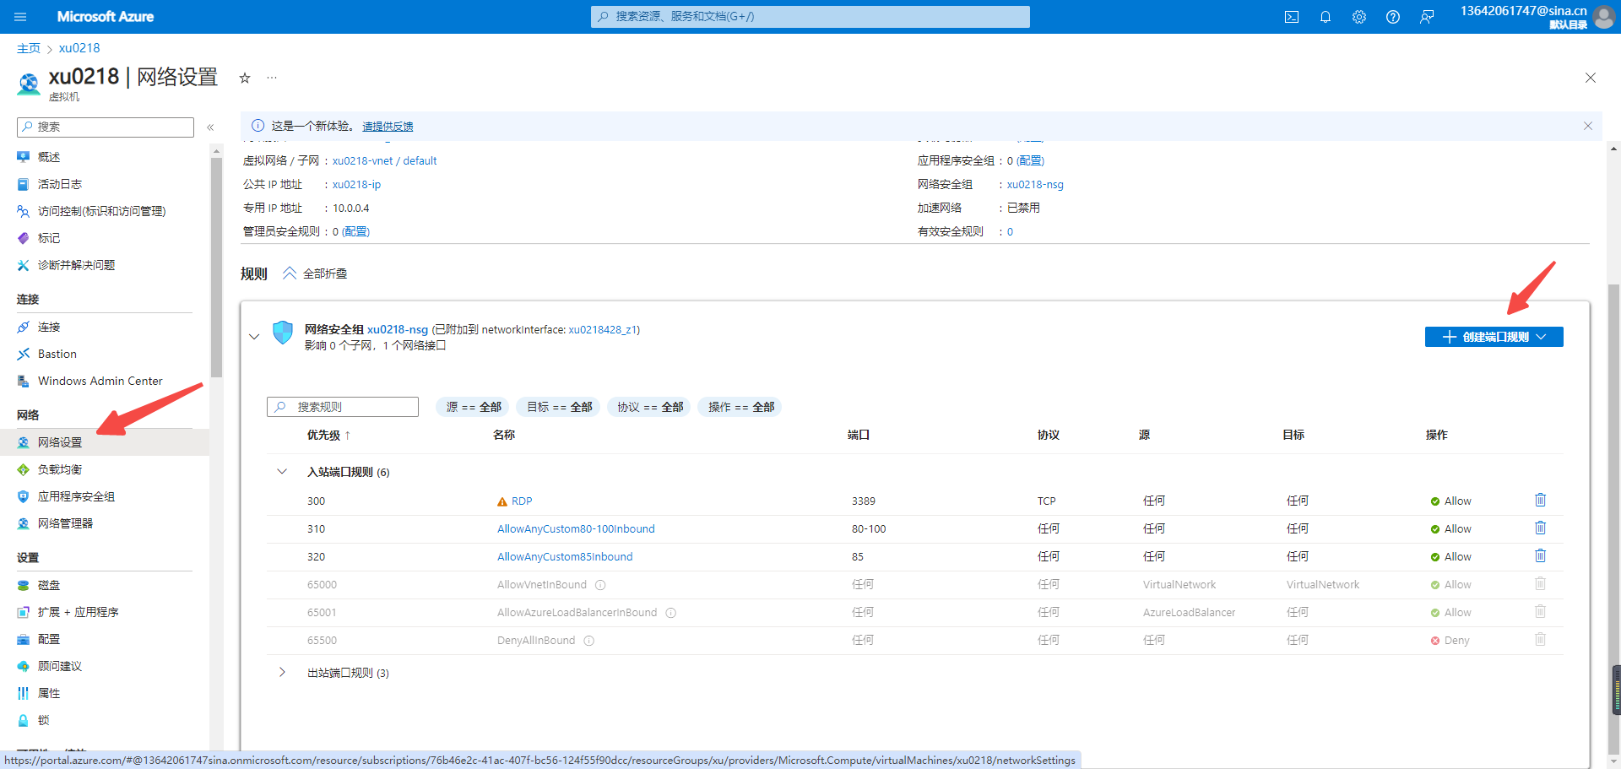Screen dimensions: 1621x769
Task: Click the network security group shield icon
Action: [283, 333]
